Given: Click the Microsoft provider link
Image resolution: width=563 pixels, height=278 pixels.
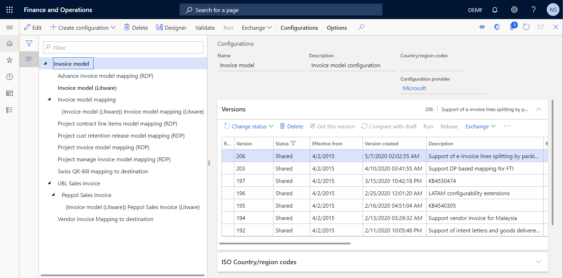Looking at the screenshot, I should [414, 88].
